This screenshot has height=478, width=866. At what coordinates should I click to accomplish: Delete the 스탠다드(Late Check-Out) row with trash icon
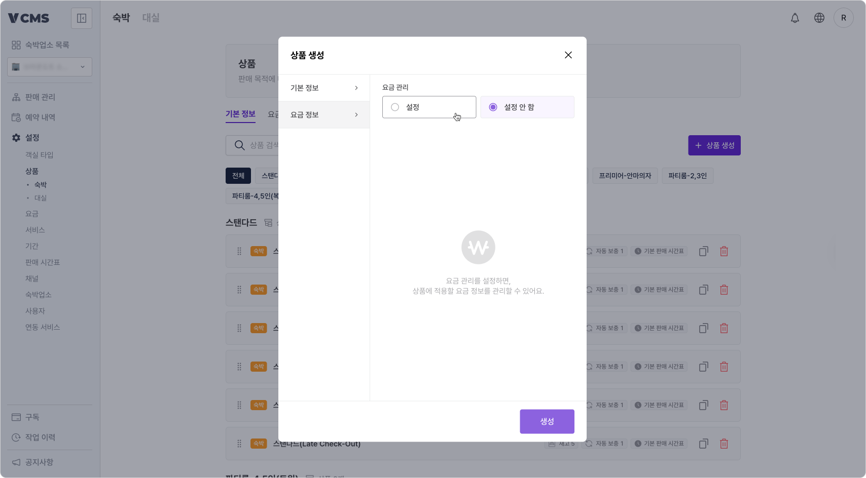tap(724, 444)
